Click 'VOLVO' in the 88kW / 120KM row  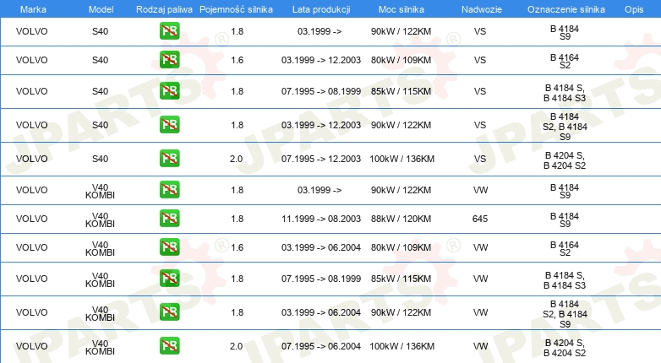[x=31, y=219]
